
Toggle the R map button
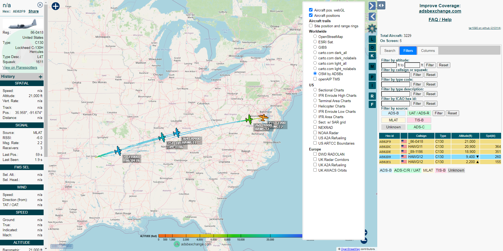[372, 96]
